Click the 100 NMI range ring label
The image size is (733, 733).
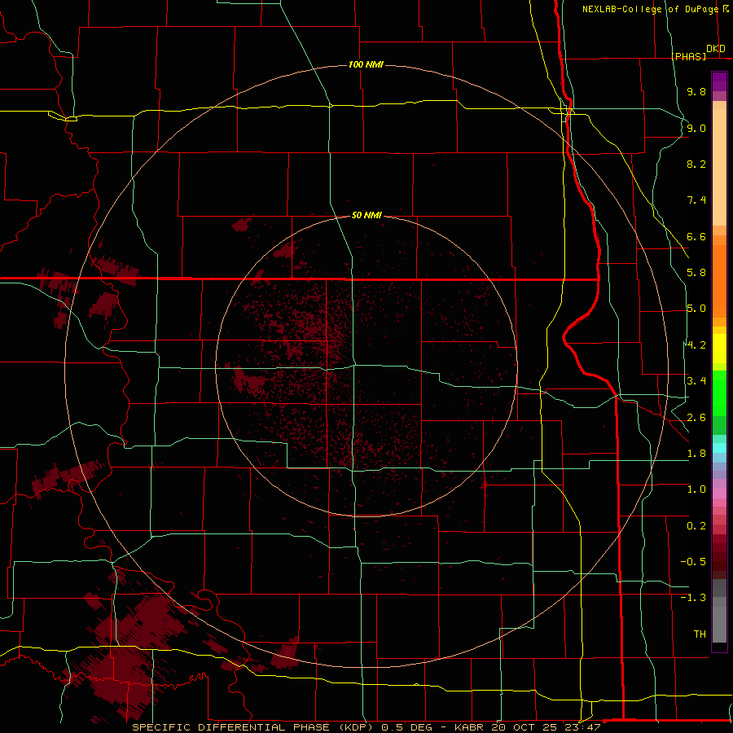(x=366, y=64)
